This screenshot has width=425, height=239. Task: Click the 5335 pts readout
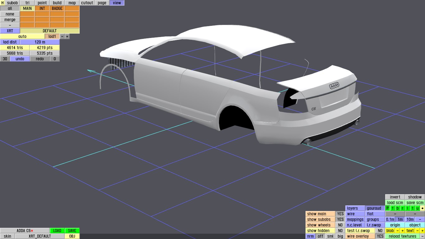(45, 53)
